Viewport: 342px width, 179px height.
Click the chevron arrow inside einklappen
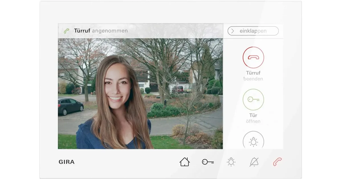233,31
